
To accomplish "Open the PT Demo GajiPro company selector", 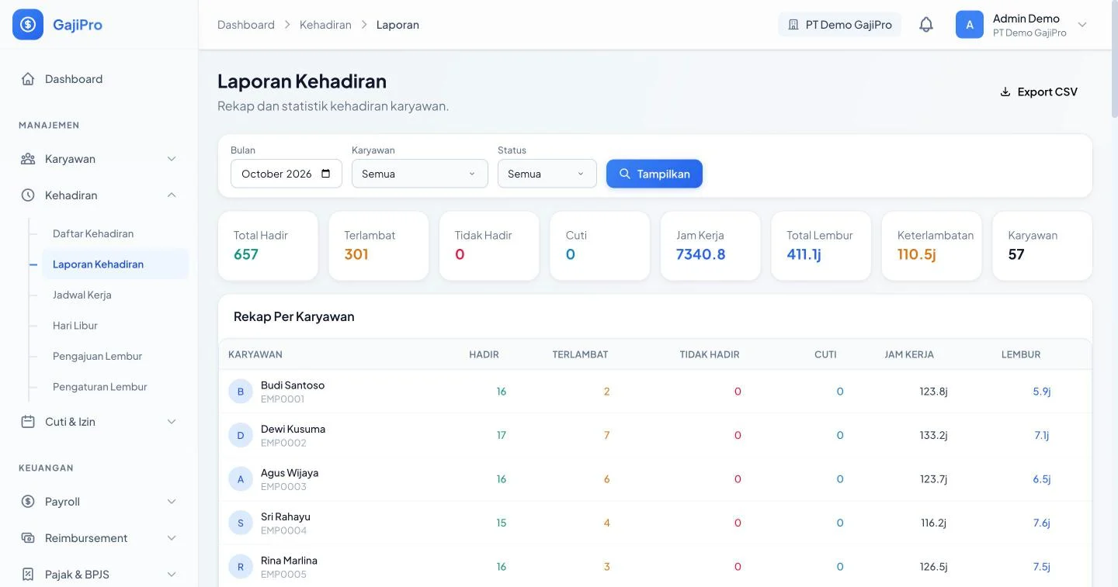I will pos(840,25).
